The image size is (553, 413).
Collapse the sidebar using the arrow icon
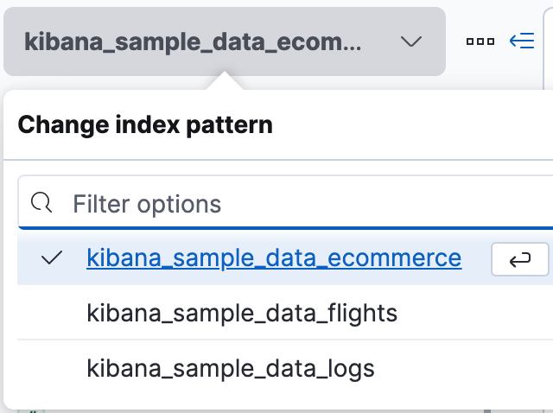(522, 41)
